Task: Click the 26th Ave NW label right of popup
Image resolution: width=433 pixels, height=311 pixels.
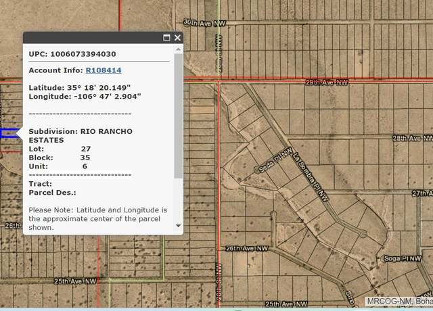Action: [x=247, y=248]
